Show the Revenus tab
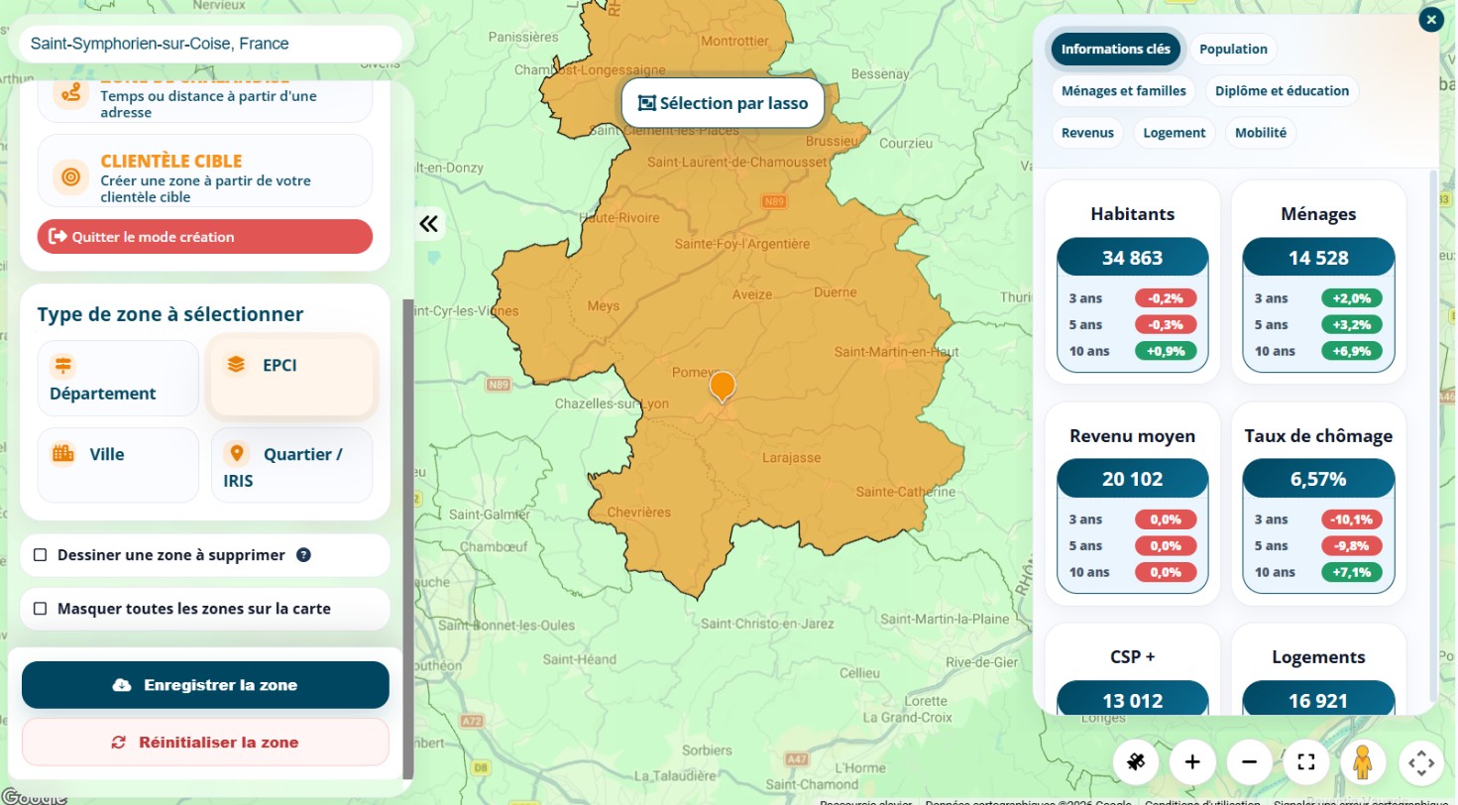Viewport: 1458px width, 805px height. (x=1087, y=132)
